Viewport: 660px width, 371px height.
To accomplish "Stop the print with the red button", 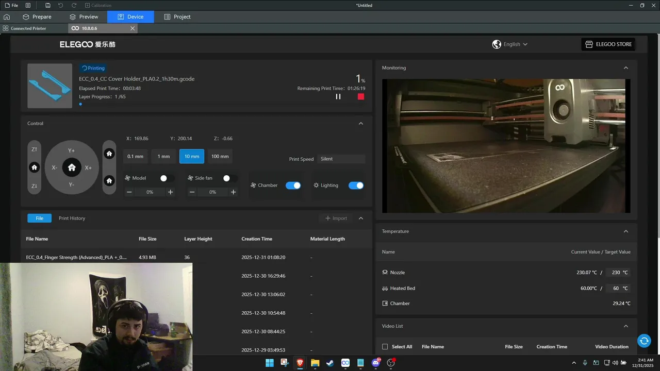I will [361, 96].
